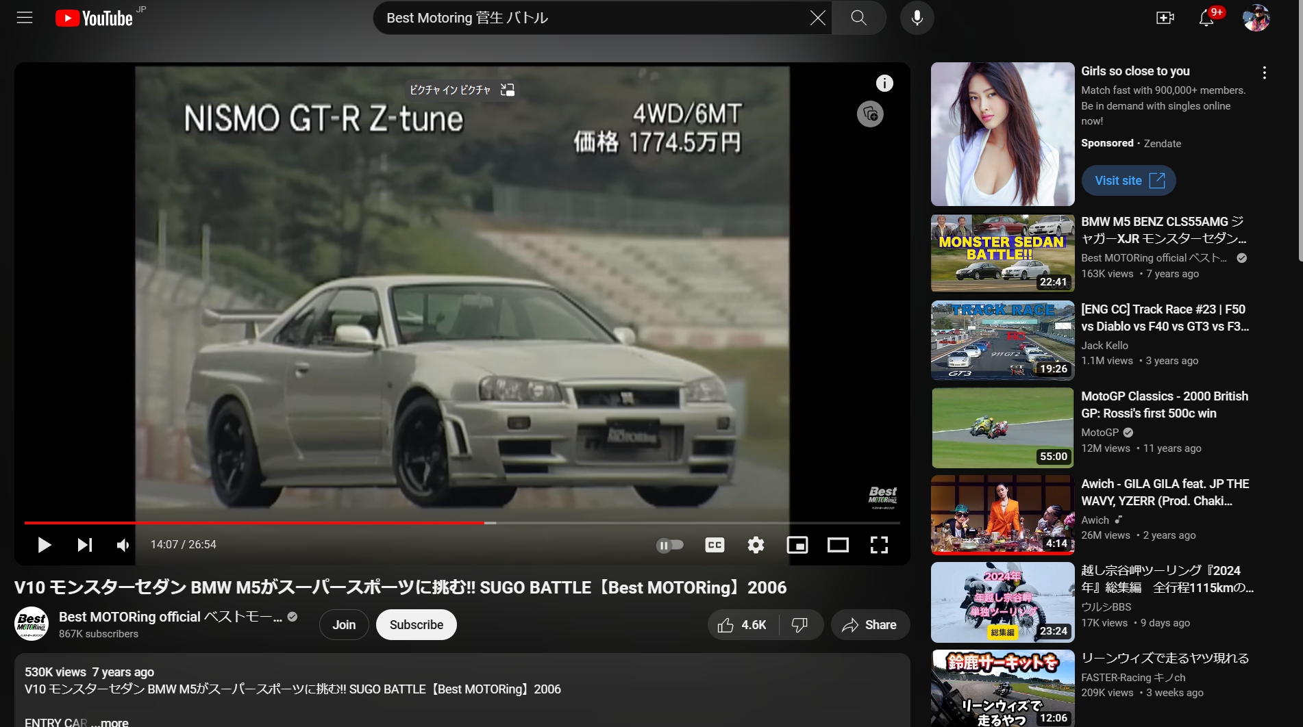Open Girls so close to you ad thumbnail
Image resolution: width=1303 pixels, height=727 pixels.
pos(1002,134)
